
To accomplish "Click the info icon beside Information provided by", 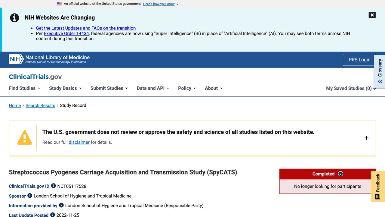I will [61, 205].
